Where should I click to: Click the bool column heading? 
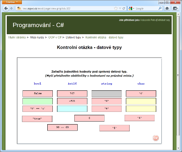[38, 84]
